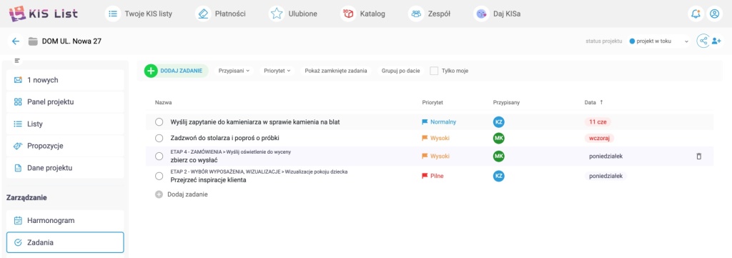Open the user profile icon
The image size is (732, 258).
[714, 14]
